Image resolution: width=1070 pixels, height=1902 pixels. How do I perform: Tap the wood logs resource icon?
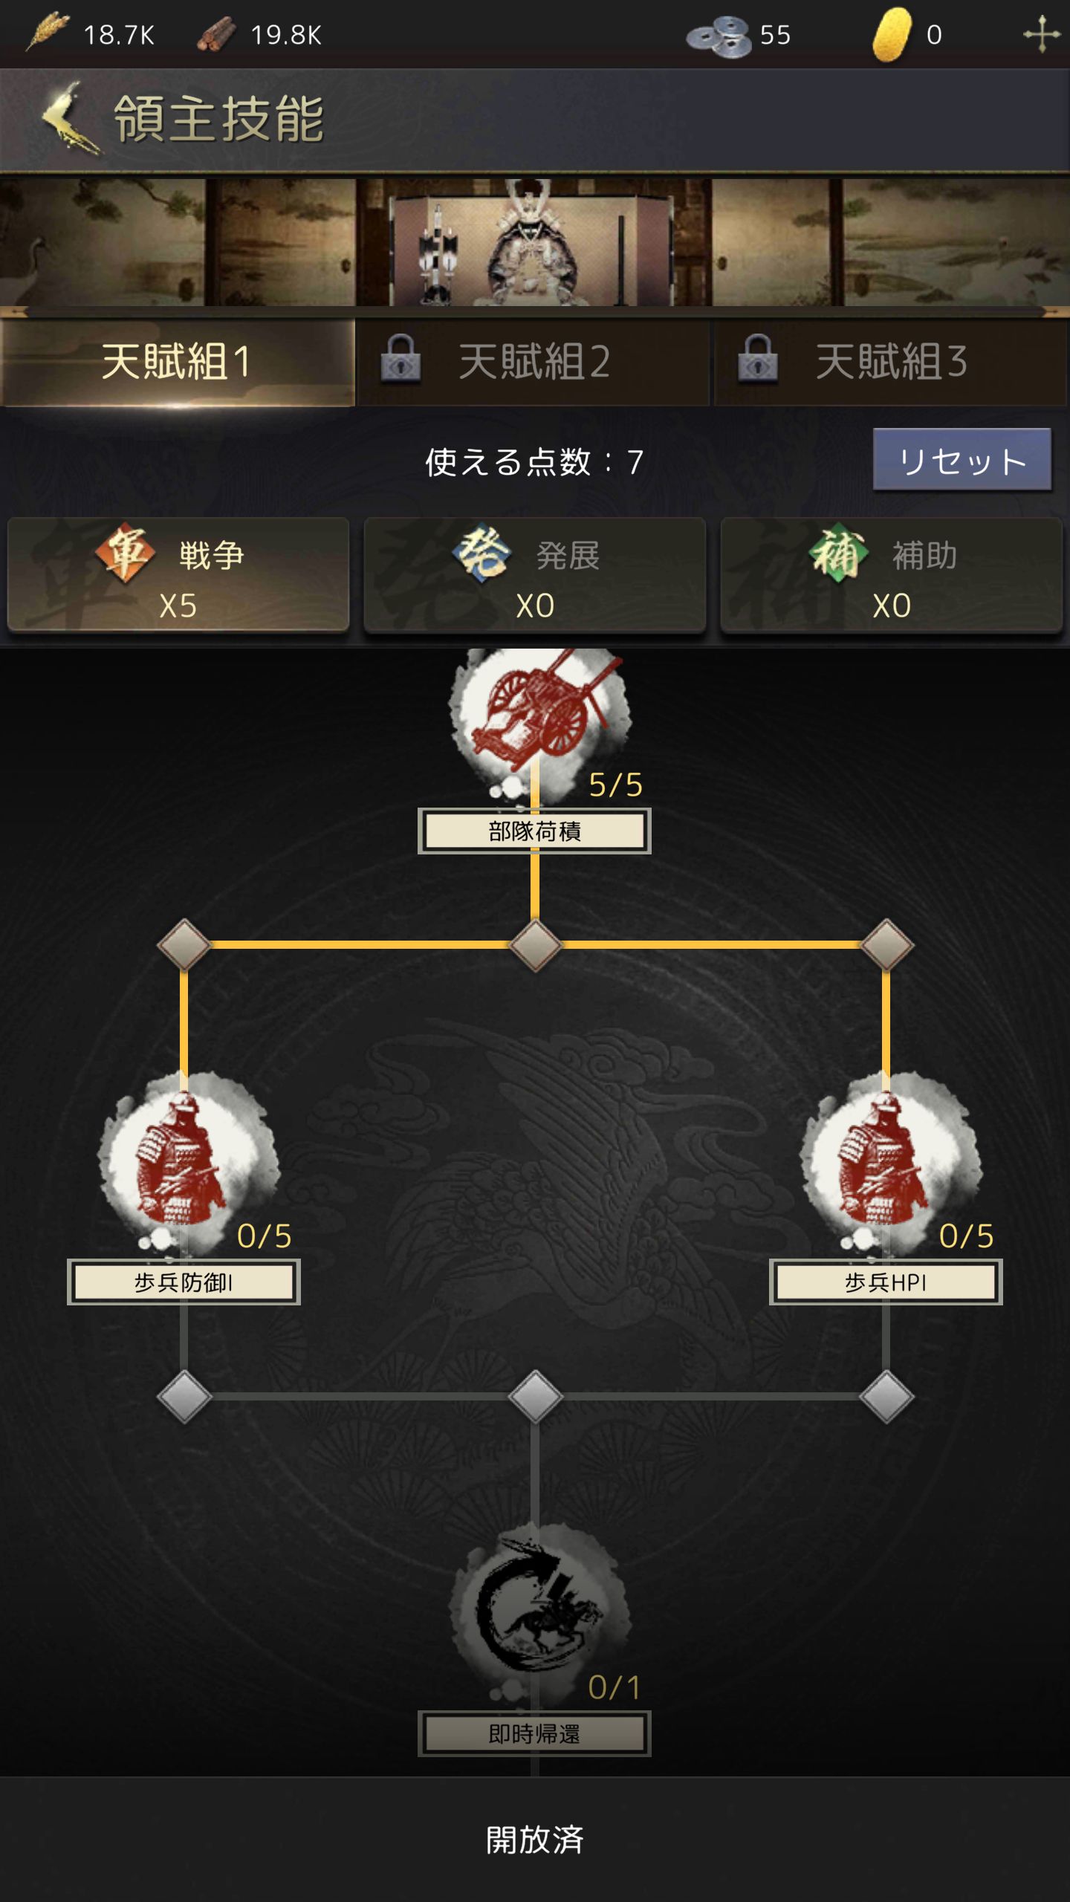[216, 35]
